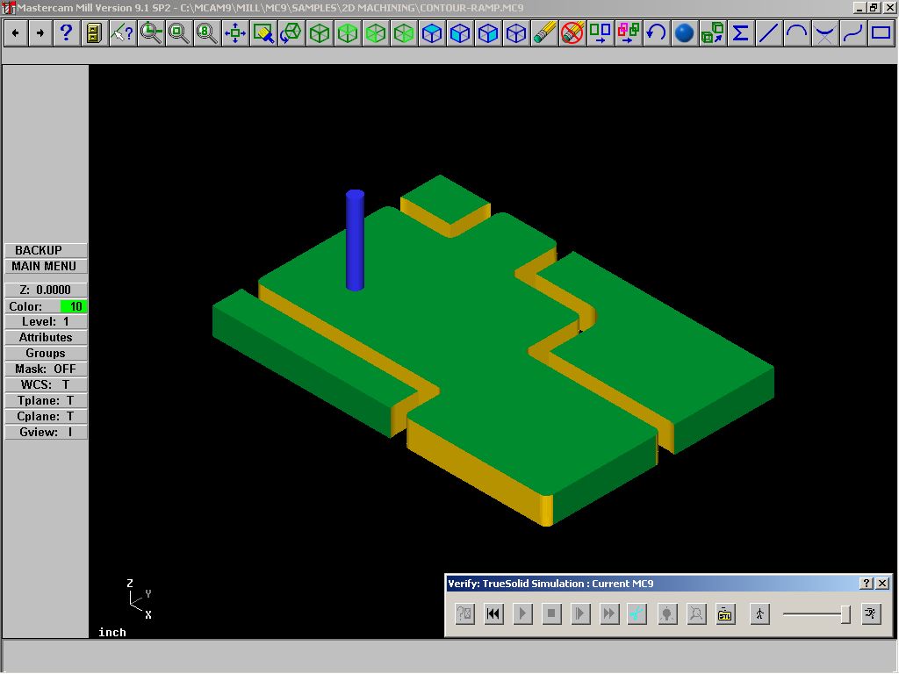Click the blue tool cylinder in the viewport

(x=355, y=240)
